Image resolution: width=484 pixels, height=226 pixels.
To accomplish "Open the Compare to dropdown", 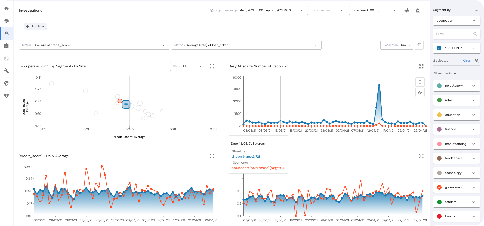I will click(328, 10).
